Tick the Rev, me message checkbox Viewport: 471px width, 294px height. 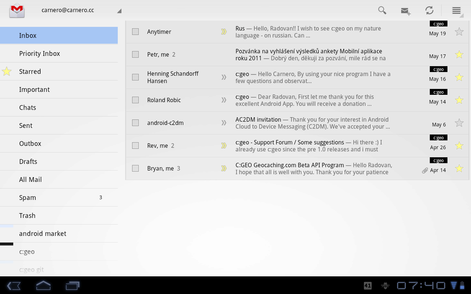click(x=135, y=146)
